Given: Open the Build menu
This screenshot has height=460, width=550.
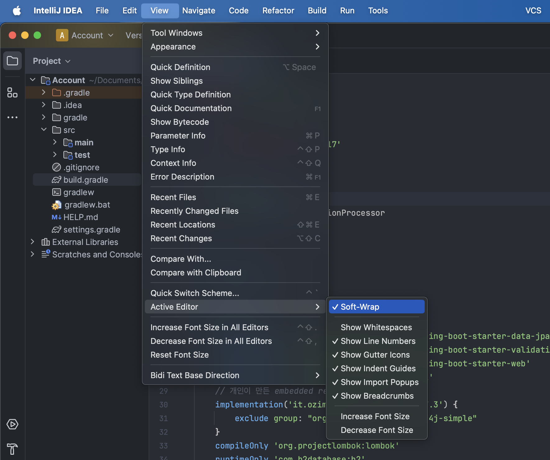Looking at the screenshot, I should pos(317,11).
